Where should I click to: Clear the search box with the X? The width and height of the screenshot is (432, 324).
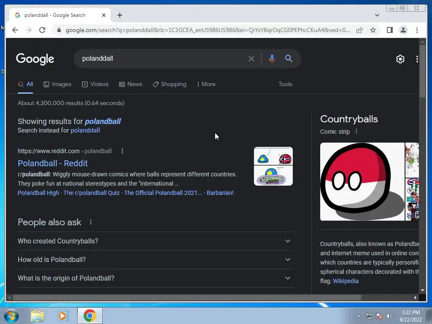pyautogui.click(x=251, y=59)
